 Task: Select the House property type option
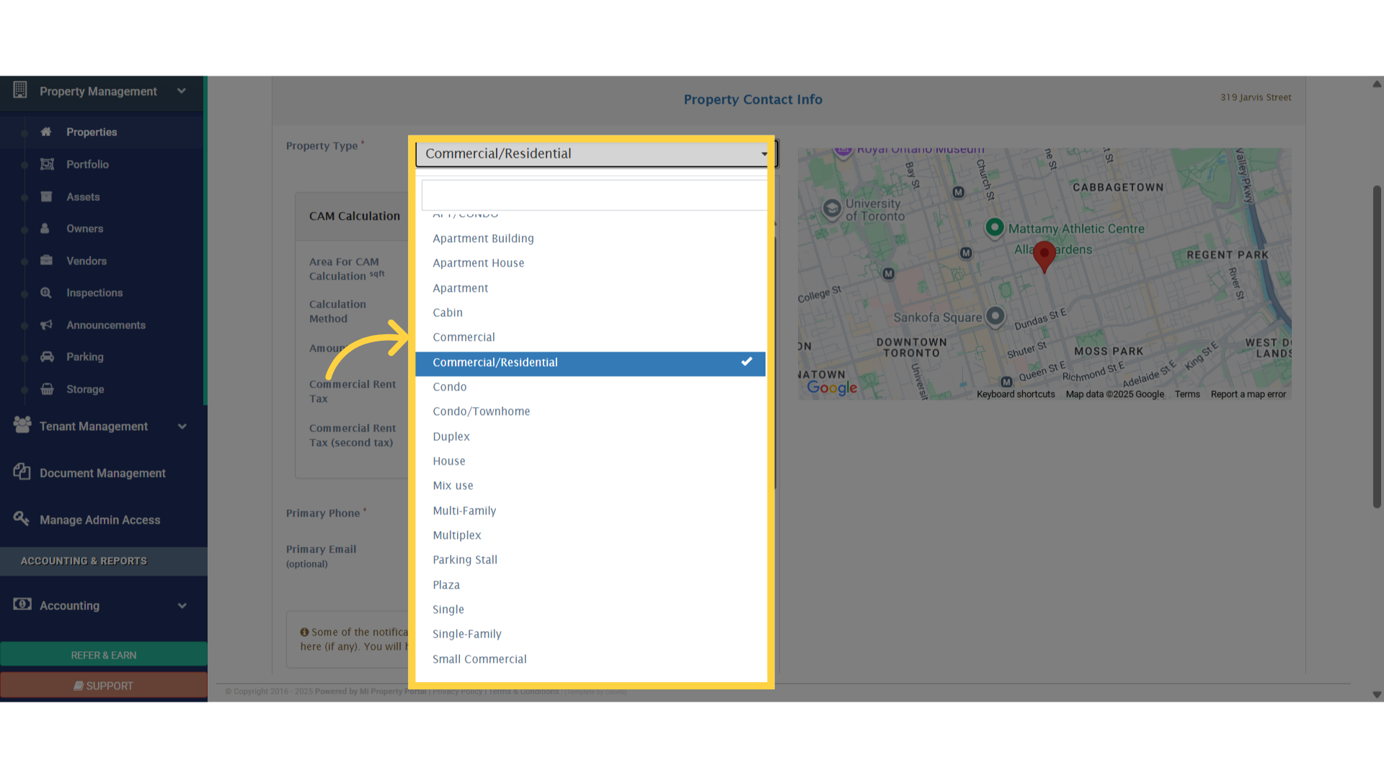[448, 460]
